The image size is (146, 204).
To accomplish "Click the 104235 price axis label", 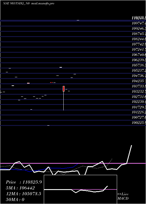I will point(138,81).
